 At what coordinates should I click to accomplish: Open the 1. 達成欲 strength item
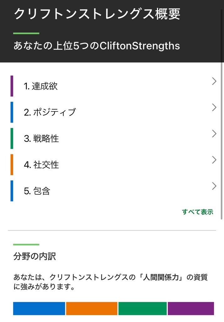click(x=41, y=86)
